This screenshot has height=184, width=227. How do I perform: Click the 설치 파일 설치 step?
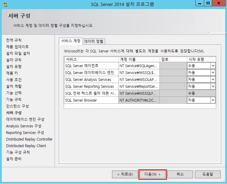tap(18, 53)
